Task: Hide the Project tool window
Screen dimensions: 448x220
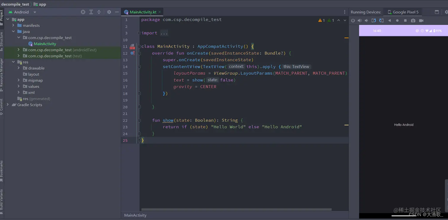Action: (117, 12)
